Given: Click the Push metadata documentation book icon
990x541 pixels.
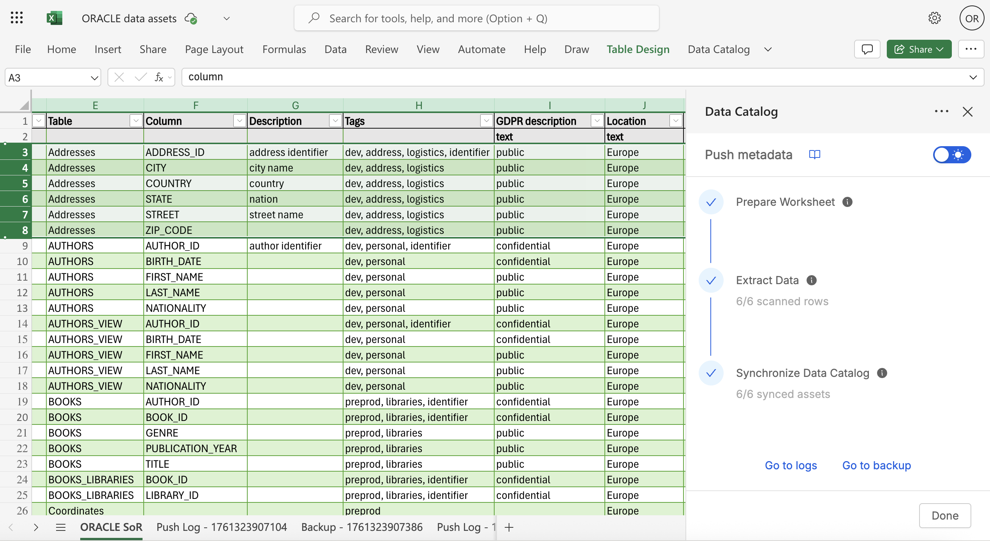Looking at the screenshot, I should pyautogui.click(x=814, y=155).
